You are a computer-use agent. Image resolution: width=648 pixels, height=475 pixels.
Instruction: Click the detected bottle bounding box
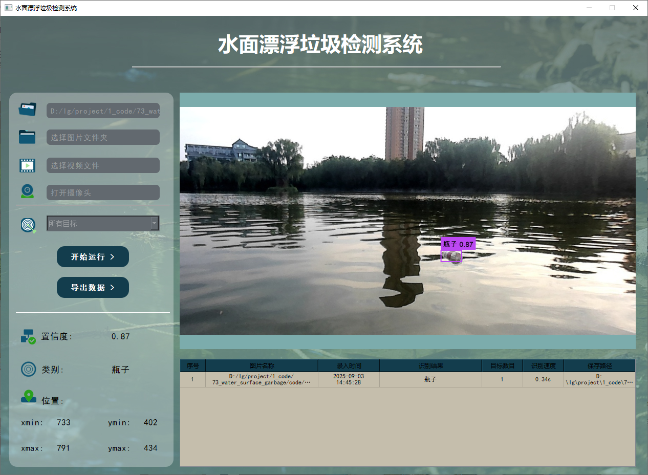point(451,255)
